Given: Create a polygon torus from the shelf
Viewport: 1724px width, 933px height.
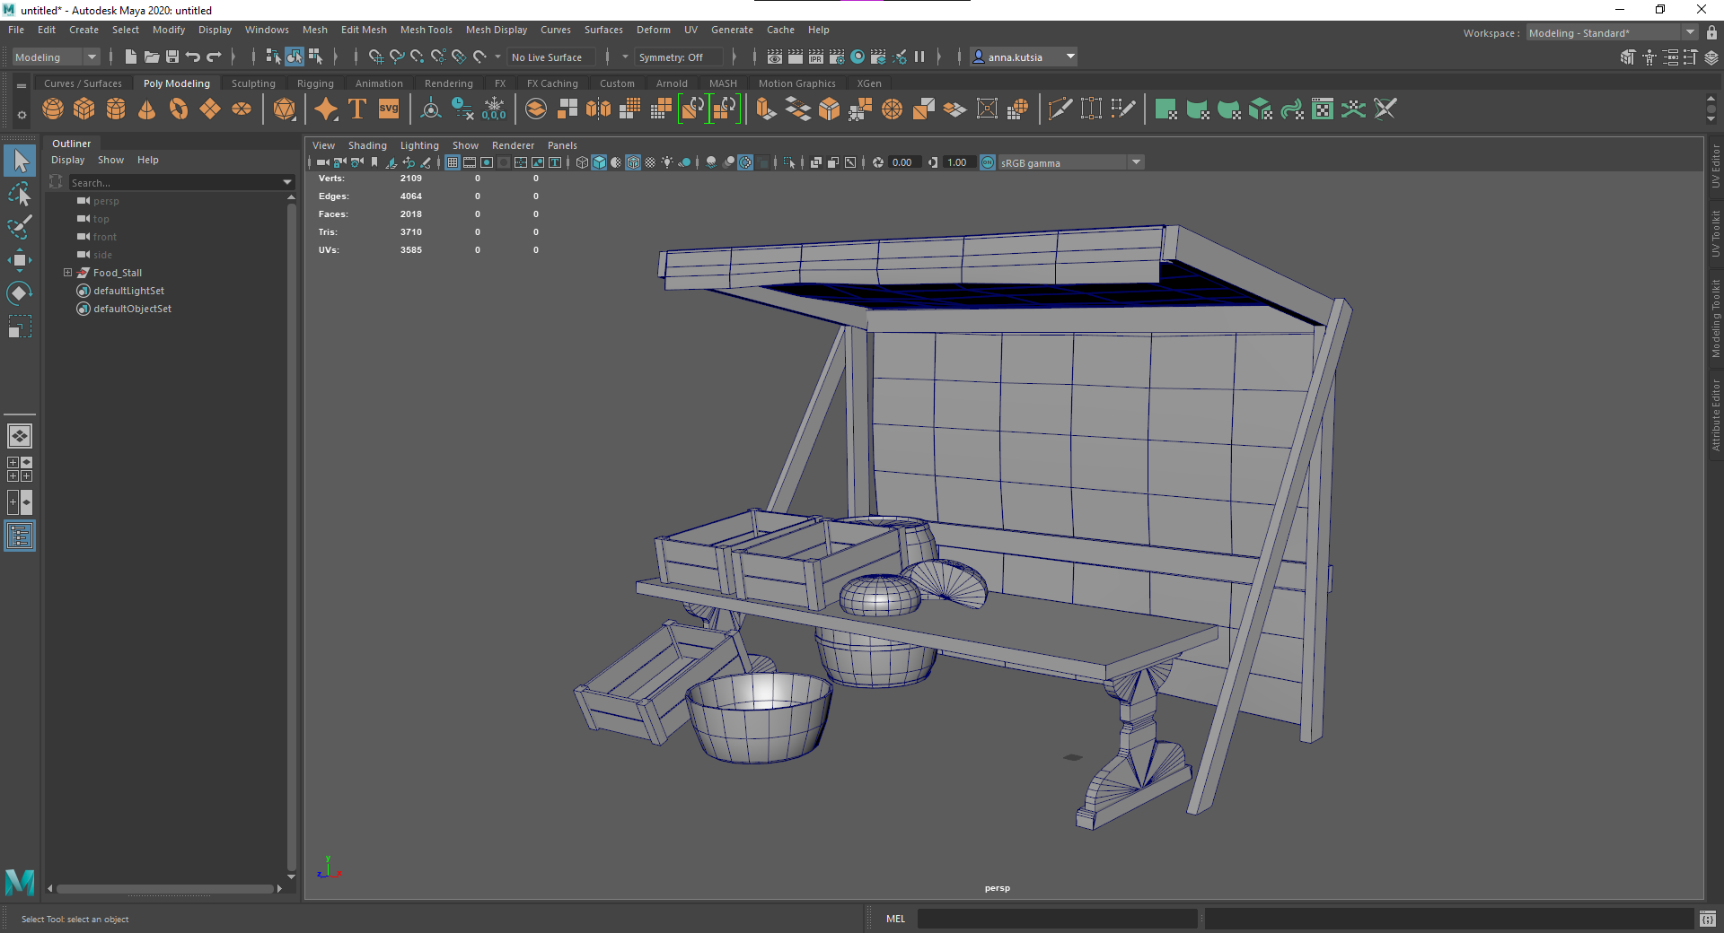Looking at the screenshot, I should click(179, 109).
